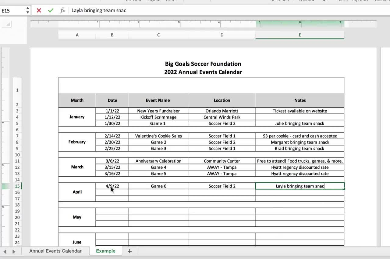Step the Name Box dropdown arrows
Screen dimensions: 390x259
click(28, 11)
